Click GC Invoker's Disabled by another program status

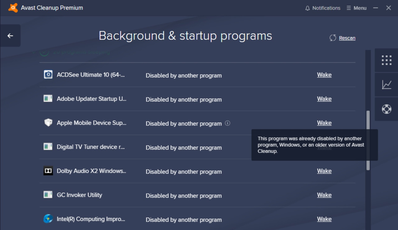coord(184,196)
